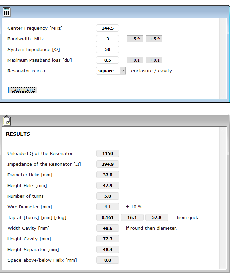The width and height of the screenshot is (234, 280).
Task: Lower passband loss with the - 0.1 button
Action: click(x=135, y=60)
